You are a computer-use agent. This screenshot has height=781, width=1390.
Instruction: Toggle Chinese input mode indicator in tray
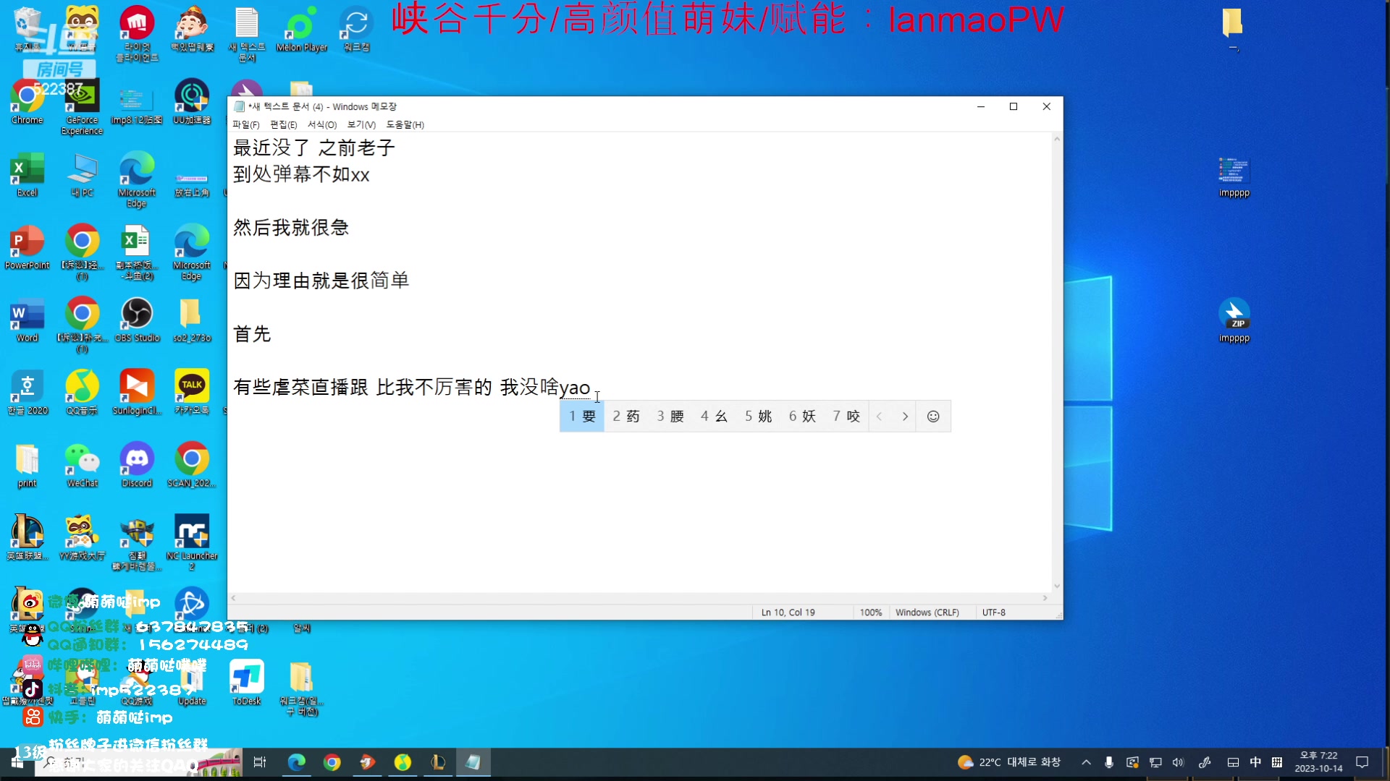click(1255, 762)
